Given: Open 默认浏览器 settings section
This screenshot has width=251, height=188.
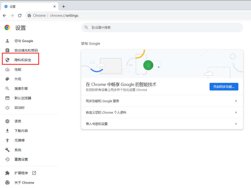Looking at the screenshot, I should pos(23,98).
